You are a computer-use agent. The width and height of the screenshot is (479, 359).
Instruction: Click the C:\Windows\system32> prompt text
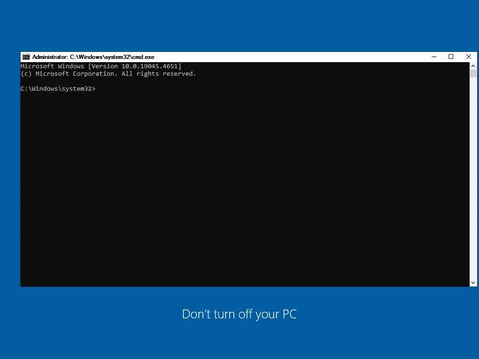pos(58,88)
